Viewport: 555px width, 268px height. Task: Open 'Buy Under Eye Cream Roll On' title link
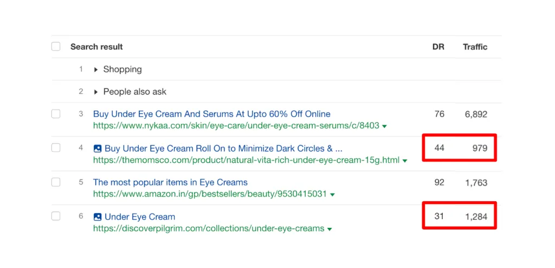223,148
